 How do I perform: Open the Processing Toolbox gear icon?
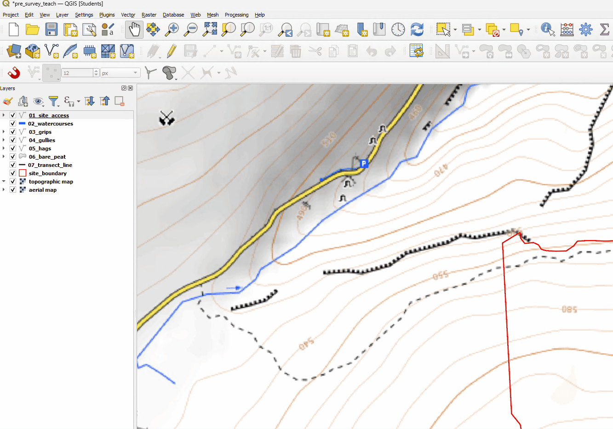(x=585, y=30)
